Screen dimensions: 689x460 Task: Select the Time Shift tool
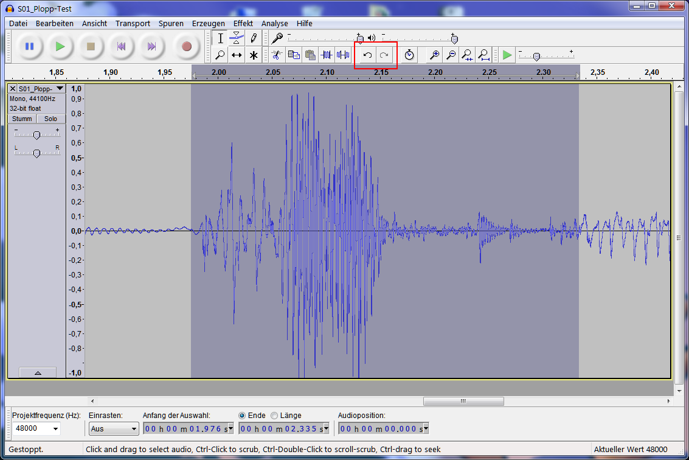point(237,55)
